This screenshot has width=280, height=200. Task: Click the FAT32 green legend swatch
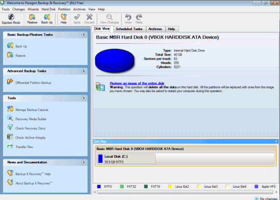pos(122,187)
